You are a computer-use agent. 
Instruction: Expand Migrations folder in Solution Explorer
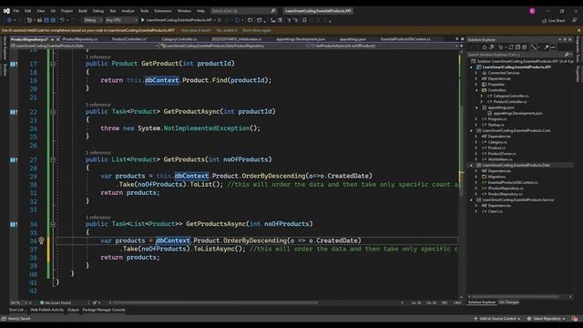pyautogui.click(x=476, y=177)
